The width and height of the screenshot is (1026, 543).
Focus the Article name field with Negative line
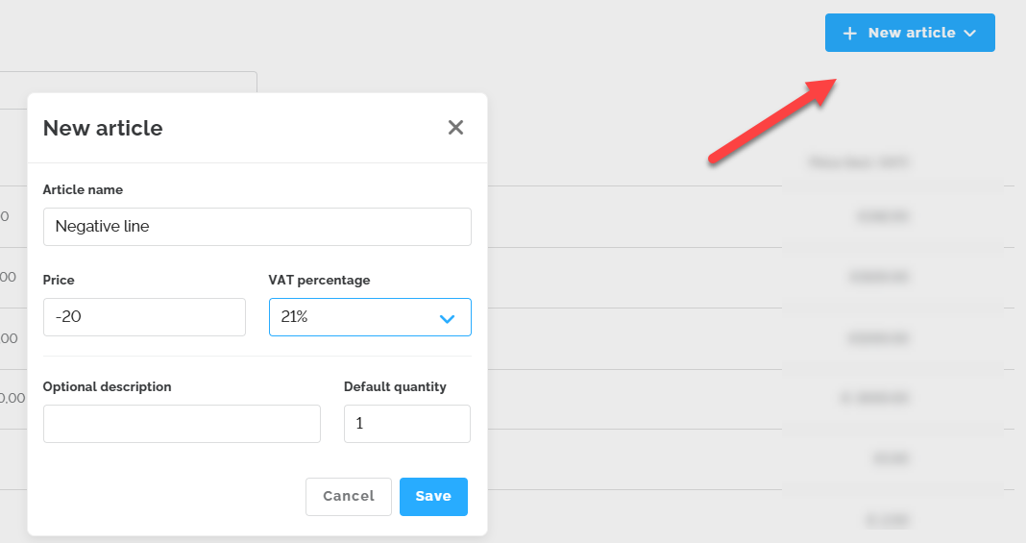[256, 227]
